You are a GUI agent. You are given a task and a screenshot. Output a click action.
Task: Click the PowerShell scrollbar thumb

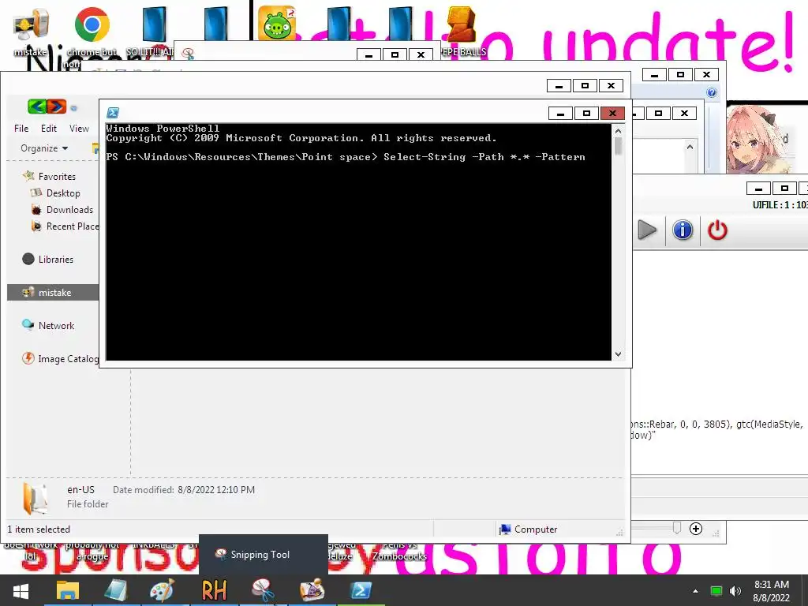619,146
